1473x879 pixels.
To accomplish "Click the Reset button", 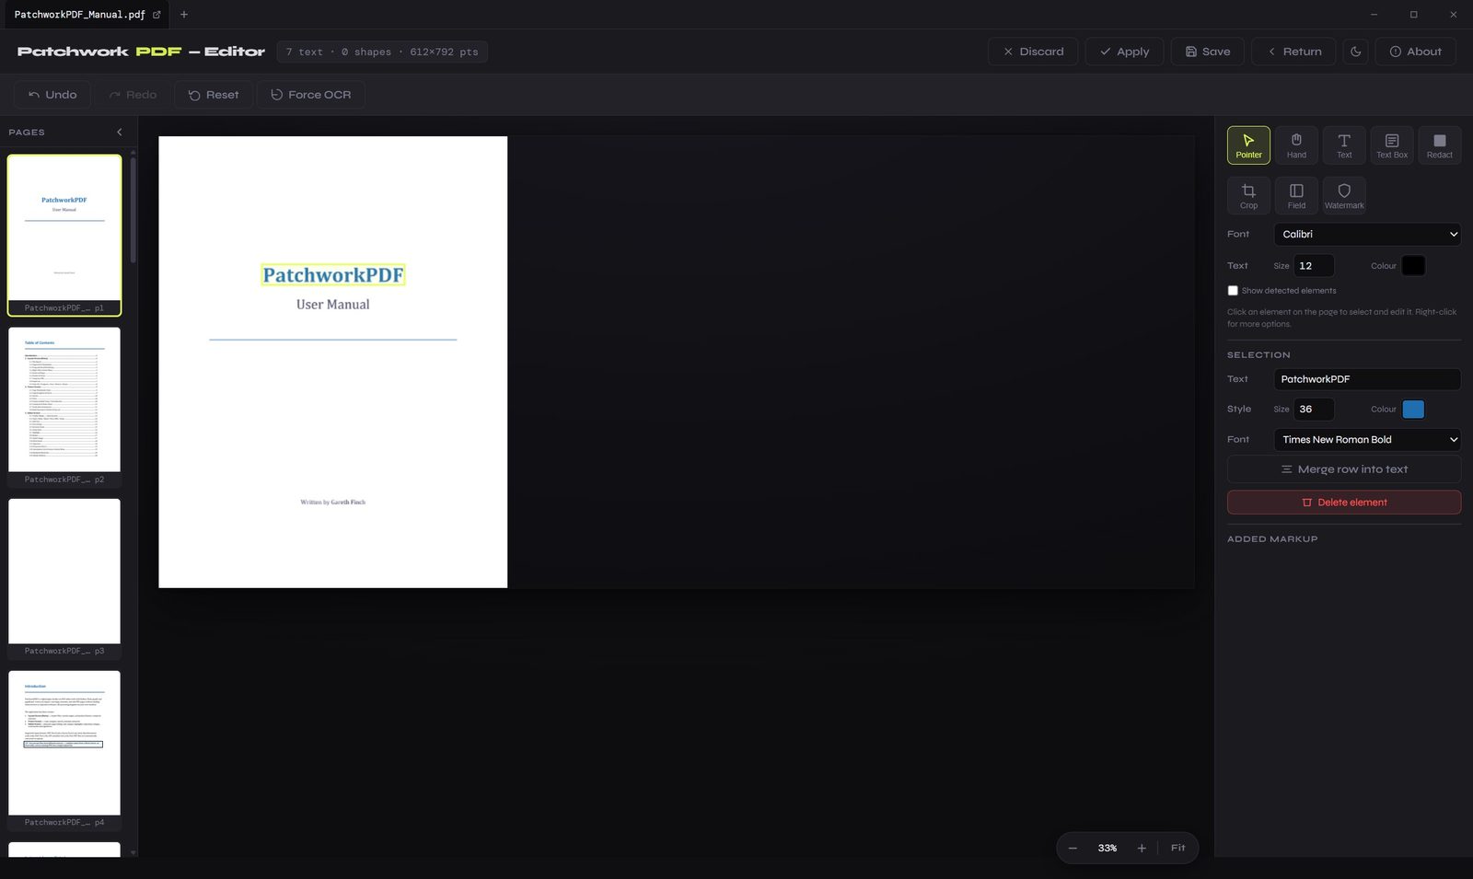I will [x=214, y=95].
